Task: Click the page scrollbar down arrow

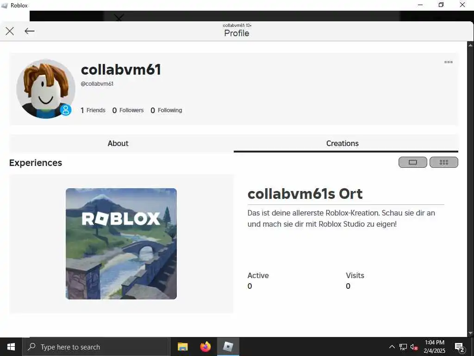Action: click(x=470, y=333)
